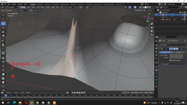This screenshot has width=187, height=105.
Task: Select the Loop Cut tool
Action: 3,66
